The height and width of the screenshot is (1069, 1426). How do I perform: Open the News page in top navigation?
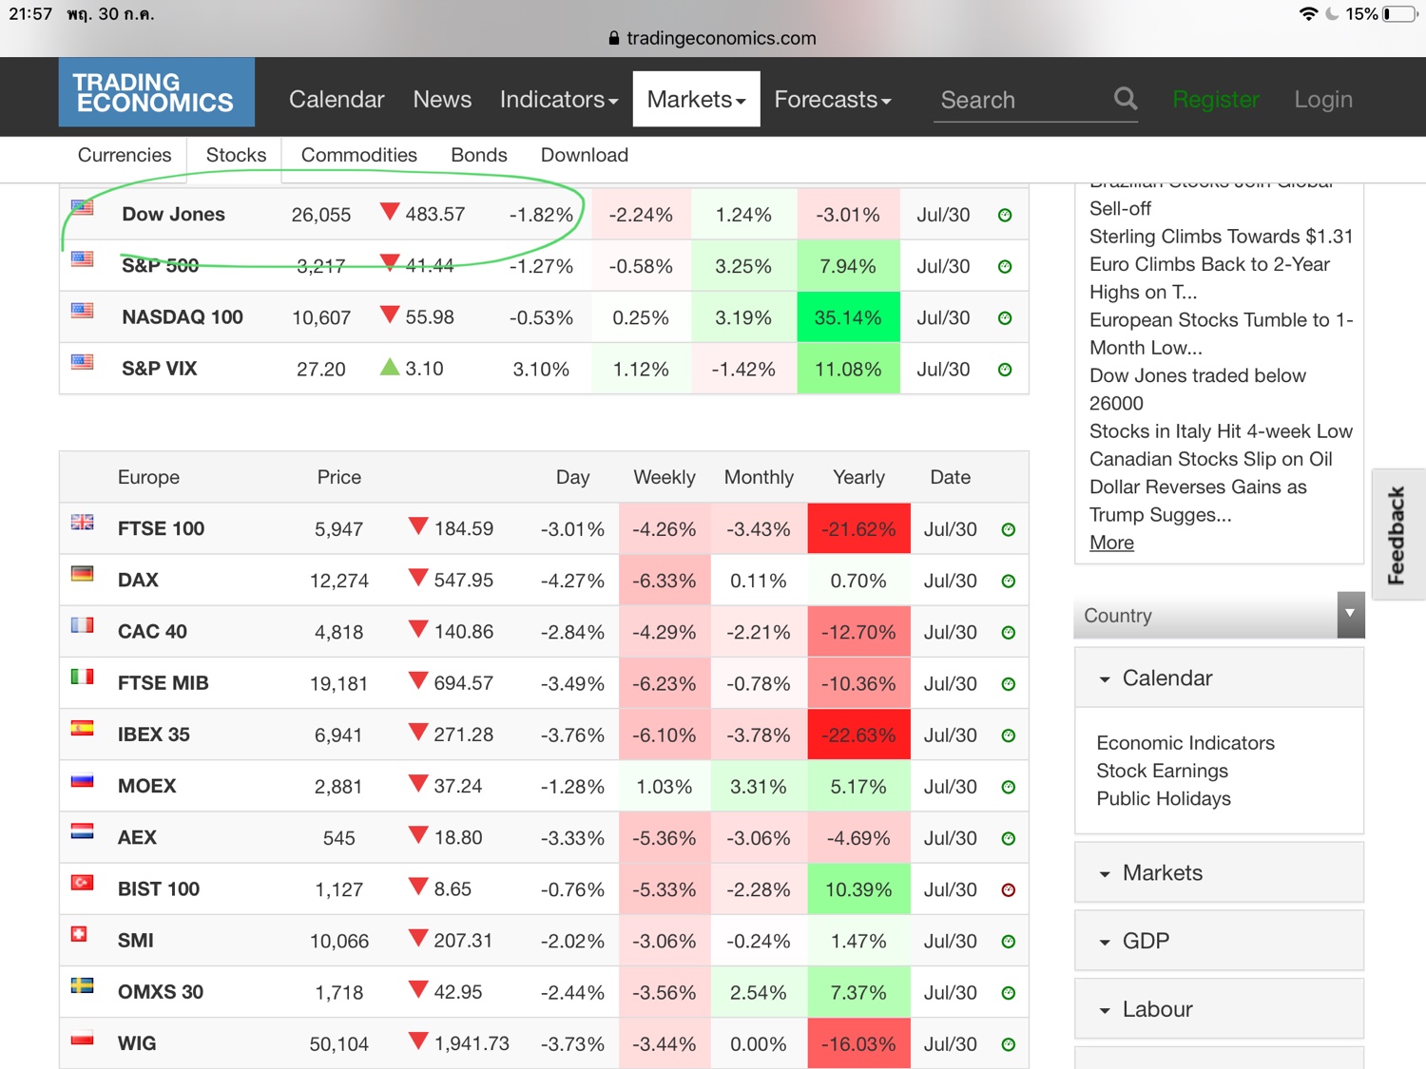[x=442, y=99]
